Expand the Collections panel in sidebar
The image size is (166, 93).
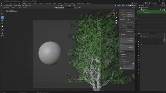pos(123,55)
